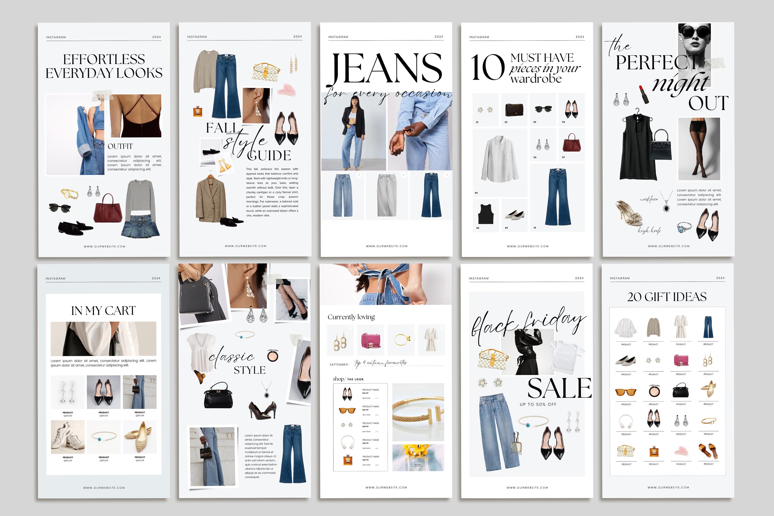This screenshot has width=774, height=516.
Task: Click the 'Currently loving' heading
Action: [351, 317]
